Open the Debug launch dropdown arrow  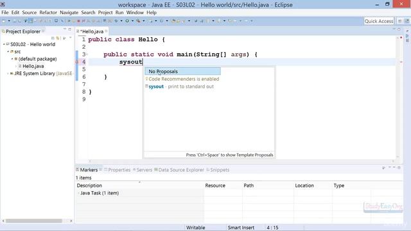121,21
